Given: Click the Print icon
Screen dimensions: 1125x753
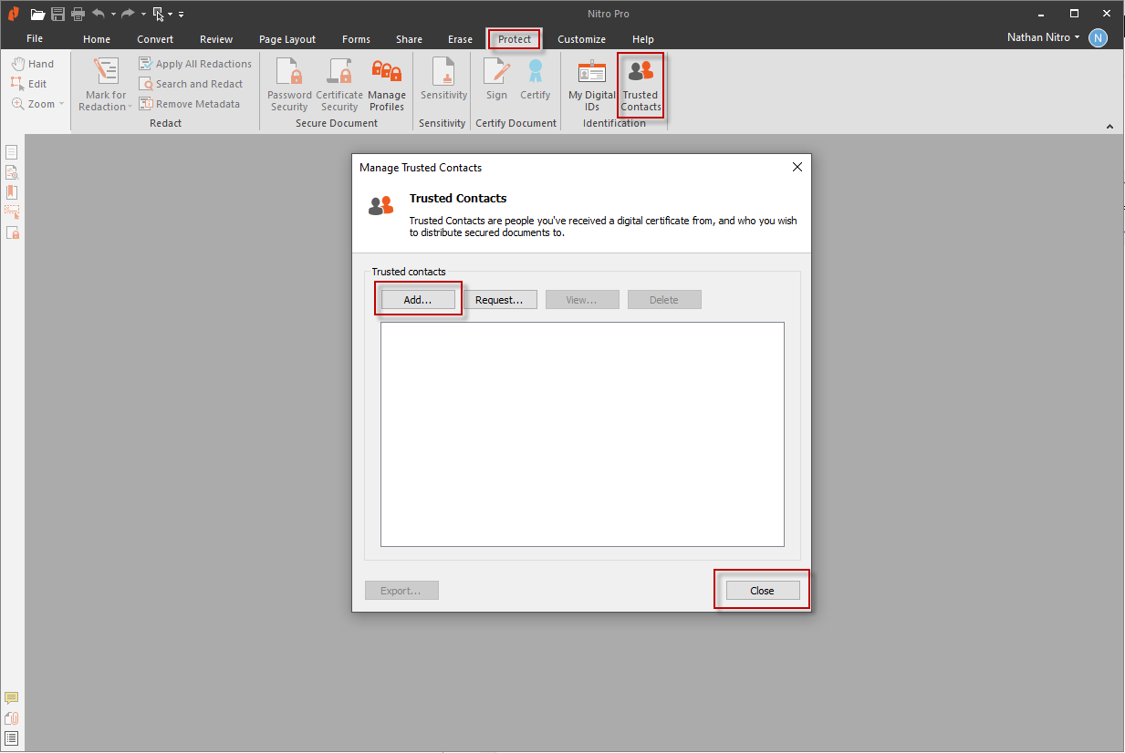Looking at the screenshot, I should point(78,14).
